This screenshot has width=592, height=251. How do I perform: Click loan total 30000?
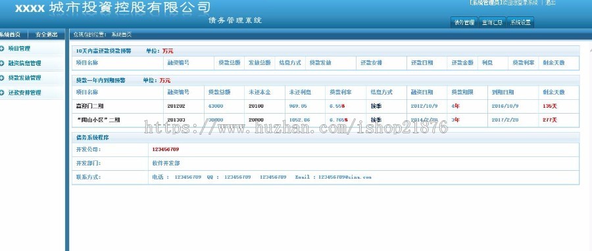click(216, 120)
